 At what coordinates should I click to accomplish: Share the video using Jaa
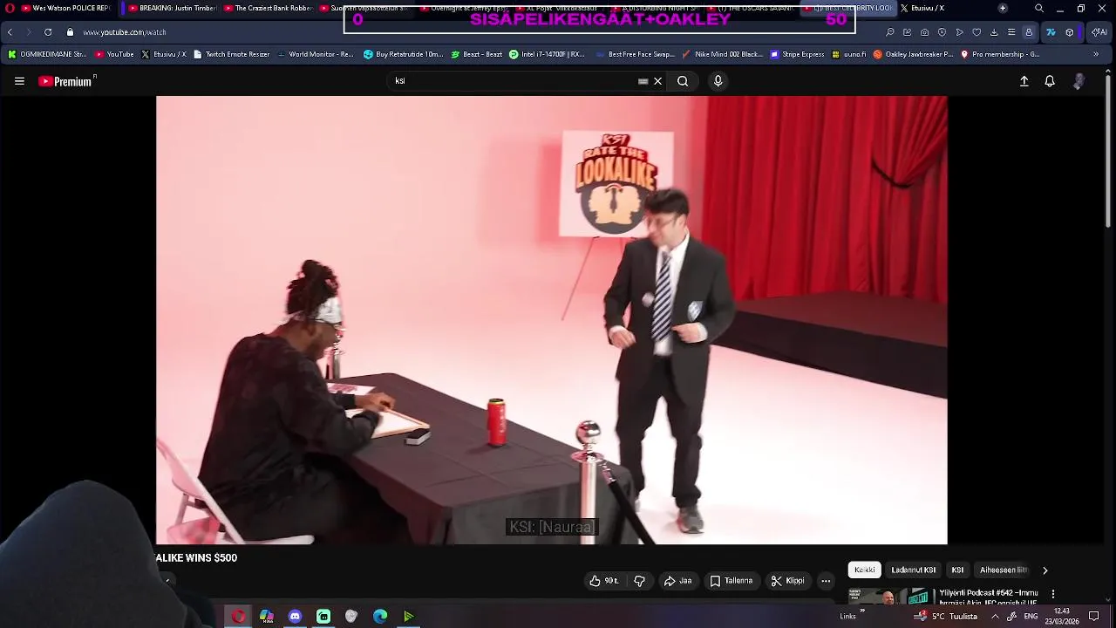677,581
